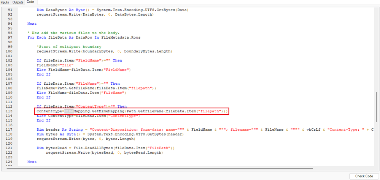Click line number 117 in the gutter
380x180 pixels.
(10, 130)
